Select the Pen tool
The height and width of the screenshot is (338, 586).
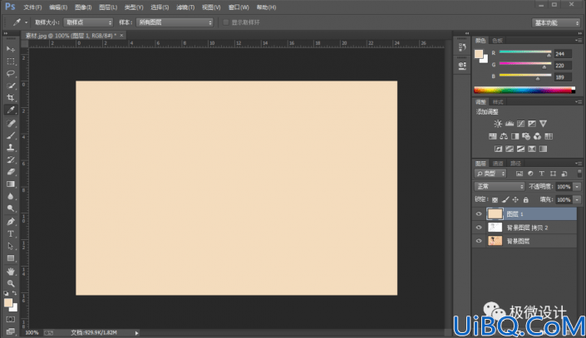click(x=11, y=222)
